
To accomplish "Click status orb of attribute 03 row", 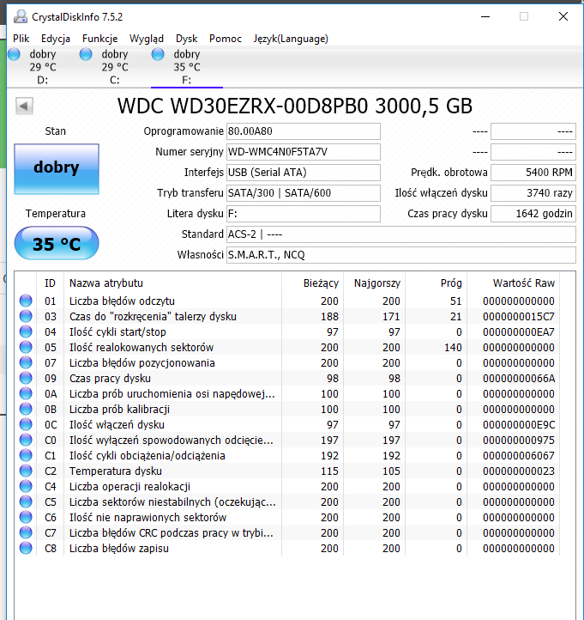I will pos(26,316).
